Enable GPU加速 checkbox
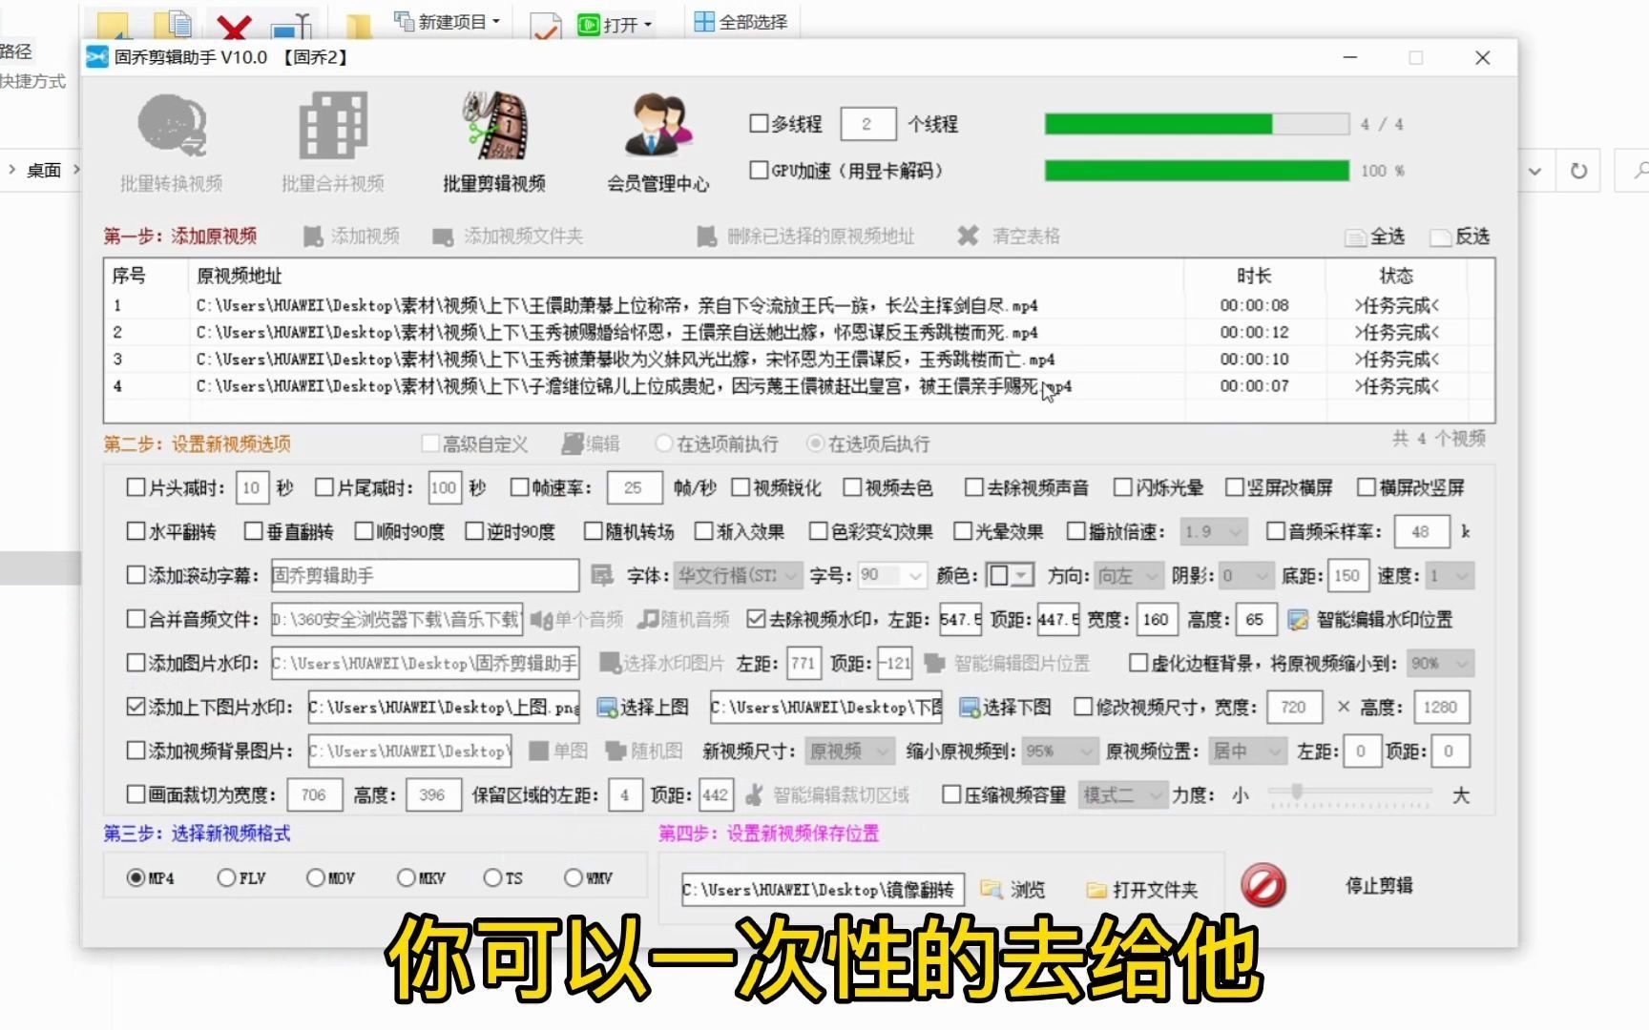The height and width of the screenshot is (1030, 1649). (x=759, y=170)
